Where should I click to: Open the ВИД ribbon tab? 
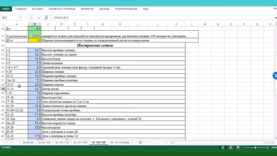(x=146, y=9)
